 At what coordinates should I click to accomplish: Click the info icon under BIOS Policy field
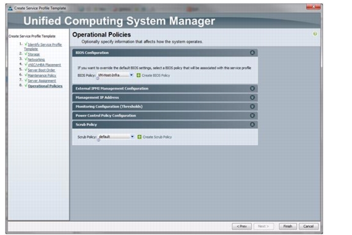click(98, 78)
